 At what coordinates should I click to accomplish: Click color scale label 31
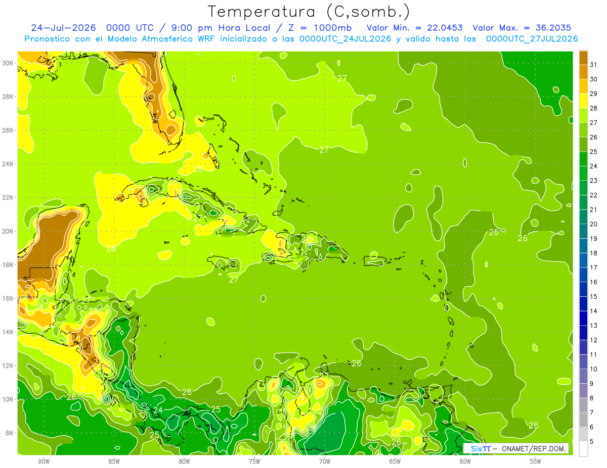(x=593, y=64)
